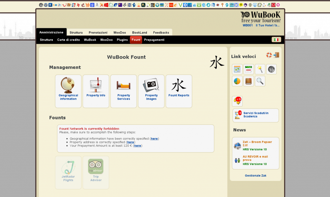Open the calendar grid quick link
Screen dimensions: 330x197
pyautogui.click(x=237, y=69)
